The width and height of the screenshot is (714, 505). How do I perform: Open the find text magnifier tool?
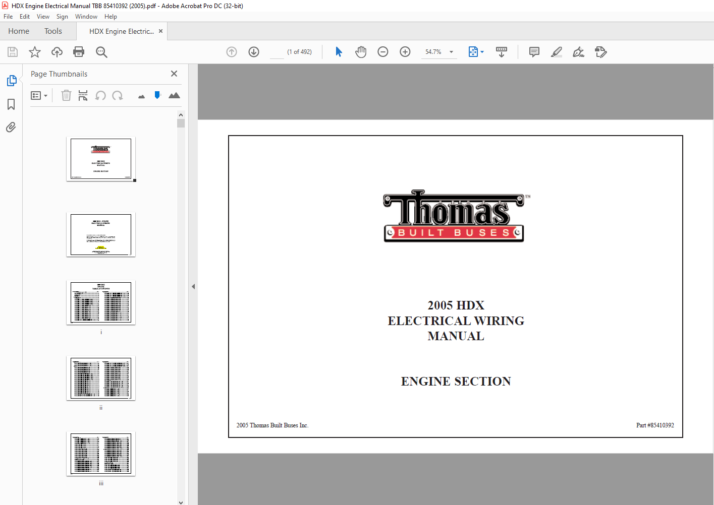(101, 52)
